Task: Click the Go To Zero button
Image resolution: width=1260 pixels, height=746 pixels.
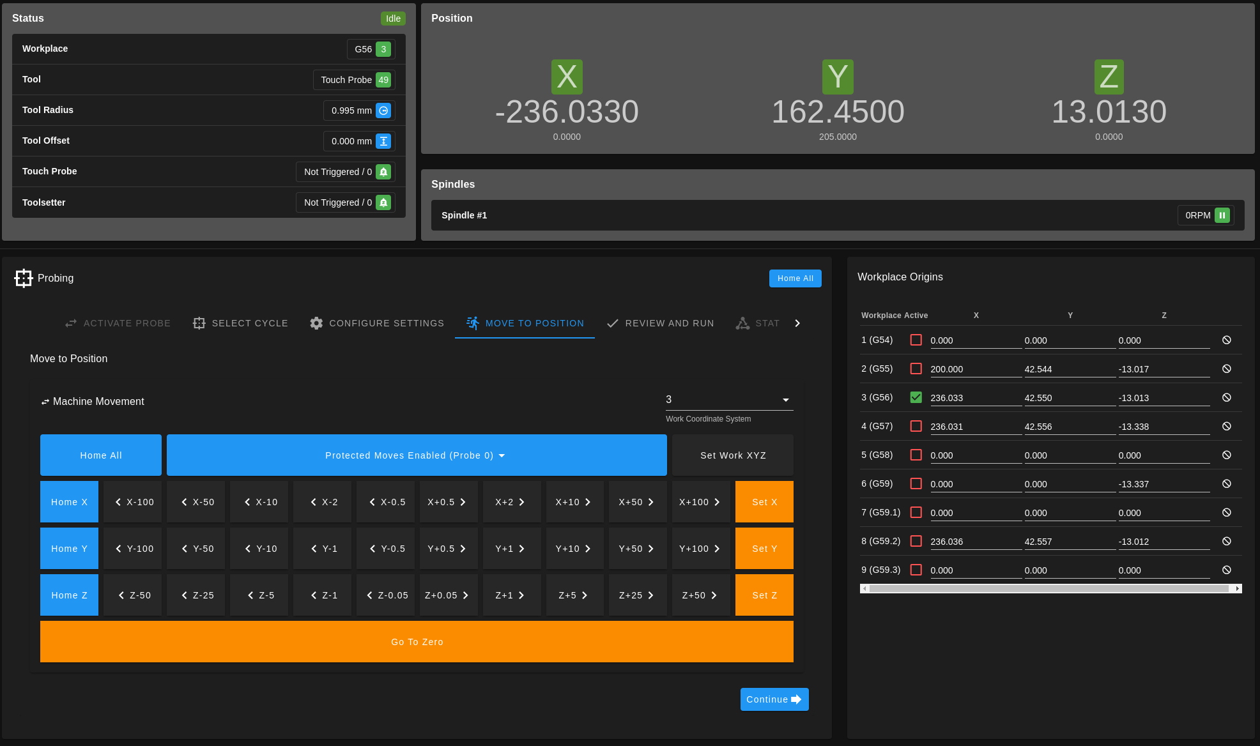Action: click(417, 642)
